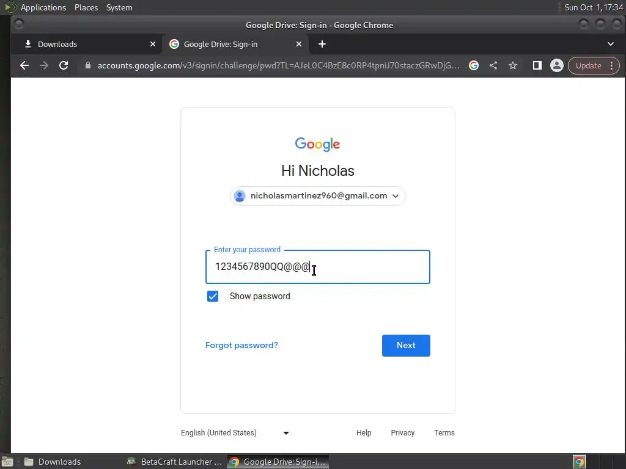The image size is (626, 469).
Task: Click the Google logo
Action: [317, 144]
